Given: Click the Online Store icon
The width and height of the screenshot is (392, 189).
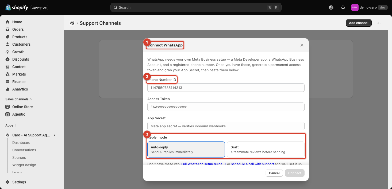Looking at the screenshot, I should coord(7,107).
